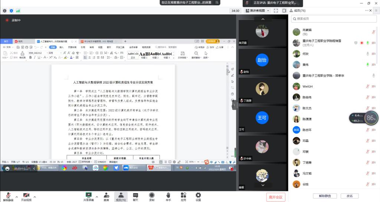
Task: Expand video options arrow beside 开启视频
Action: (x=35, y=196)
